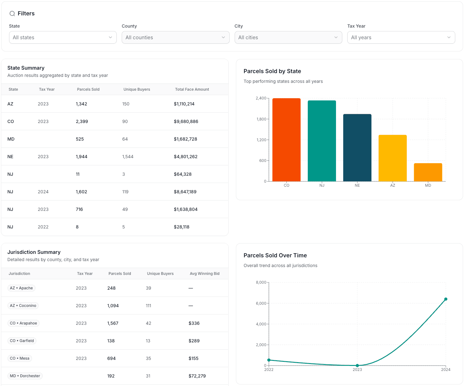Click the Total Face Amount column header
This screenshot has width=464, height=386.
pyautogui.click(x=192, y=89)
